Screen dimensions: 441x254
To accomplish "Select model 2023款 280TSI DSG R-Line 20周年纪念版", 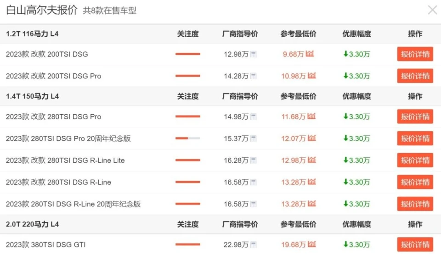I will point(73,204).
